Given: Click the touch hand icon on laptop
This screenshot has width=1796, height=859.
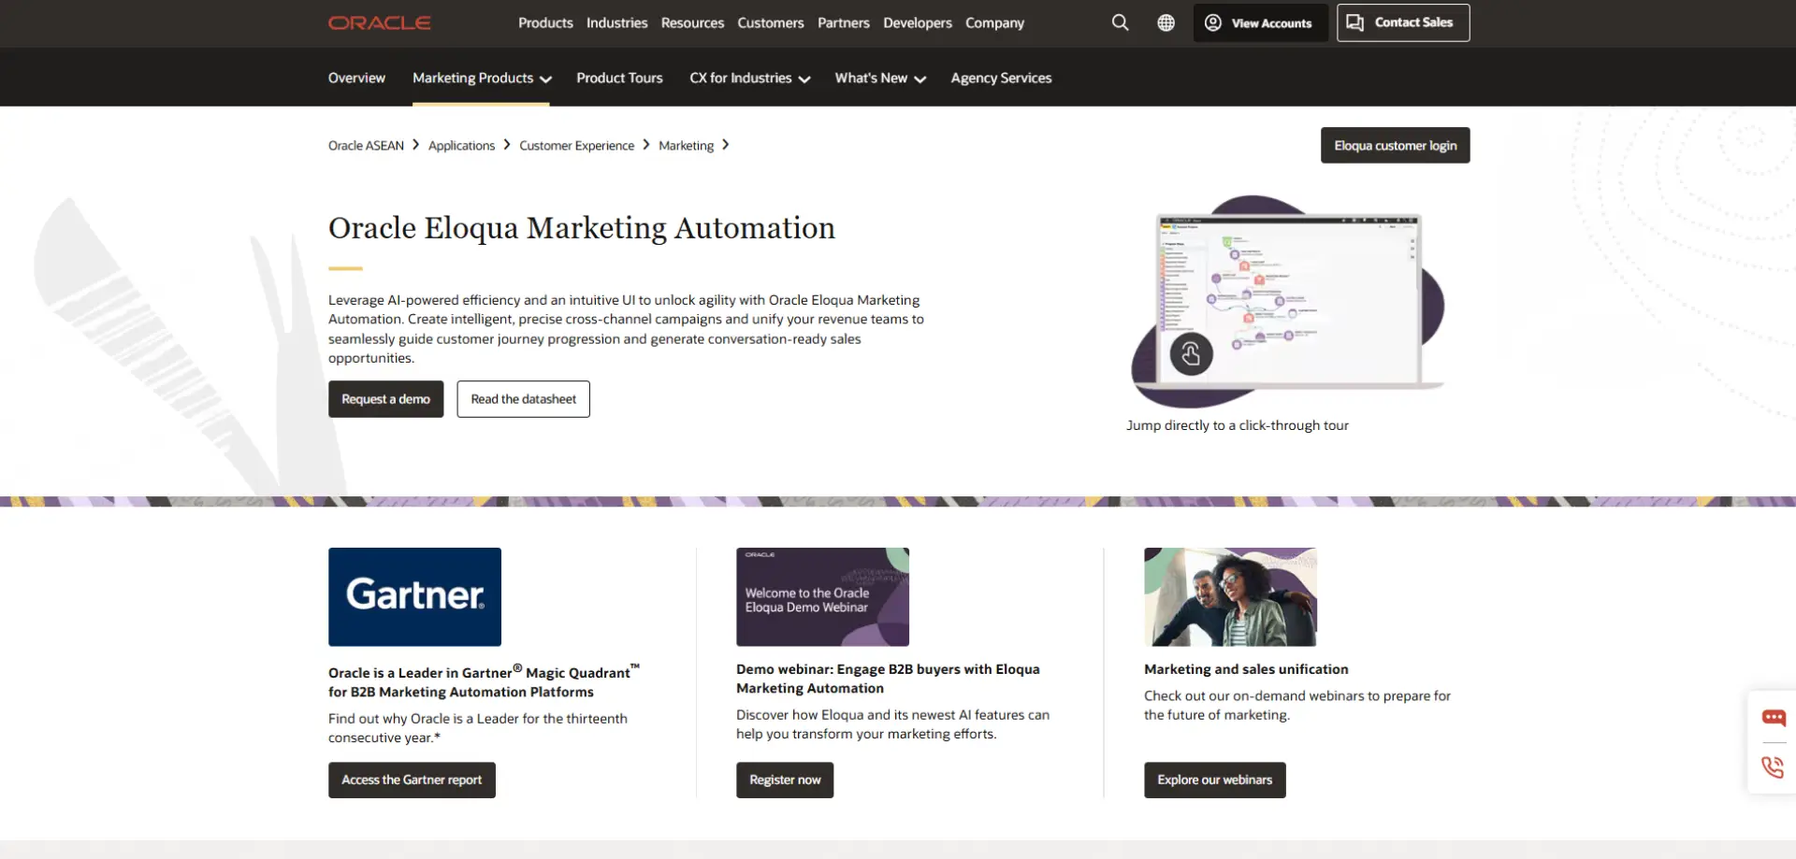Looking at the screenshot, I should [x=1191, y=354].
